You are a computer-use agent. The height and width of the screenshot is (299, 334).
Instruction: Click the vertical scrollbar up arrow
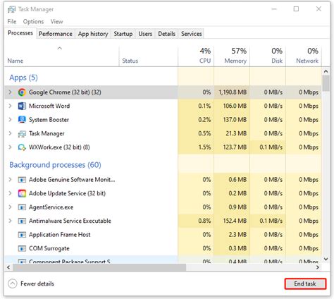pyautogui.click(x=326, y=71)
